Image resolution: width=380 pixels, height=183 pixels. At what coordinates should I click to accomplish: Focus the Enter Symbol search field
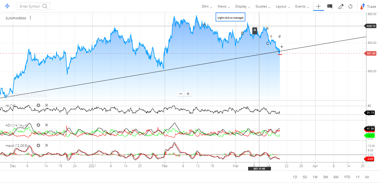(33, 6)
